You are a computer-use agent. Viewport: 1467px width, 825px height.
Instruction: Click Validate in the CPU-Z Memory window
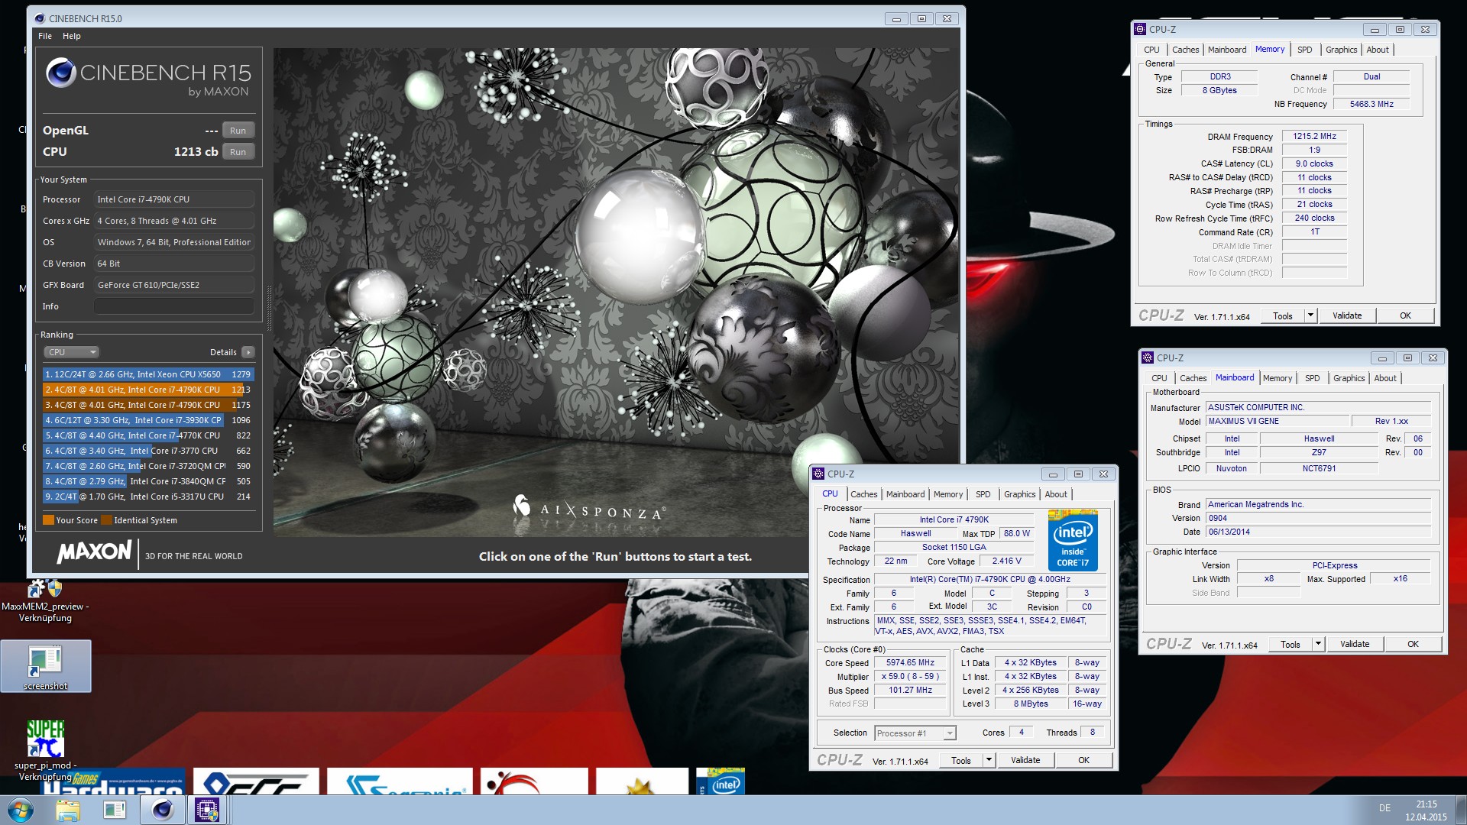point(1347,315)
